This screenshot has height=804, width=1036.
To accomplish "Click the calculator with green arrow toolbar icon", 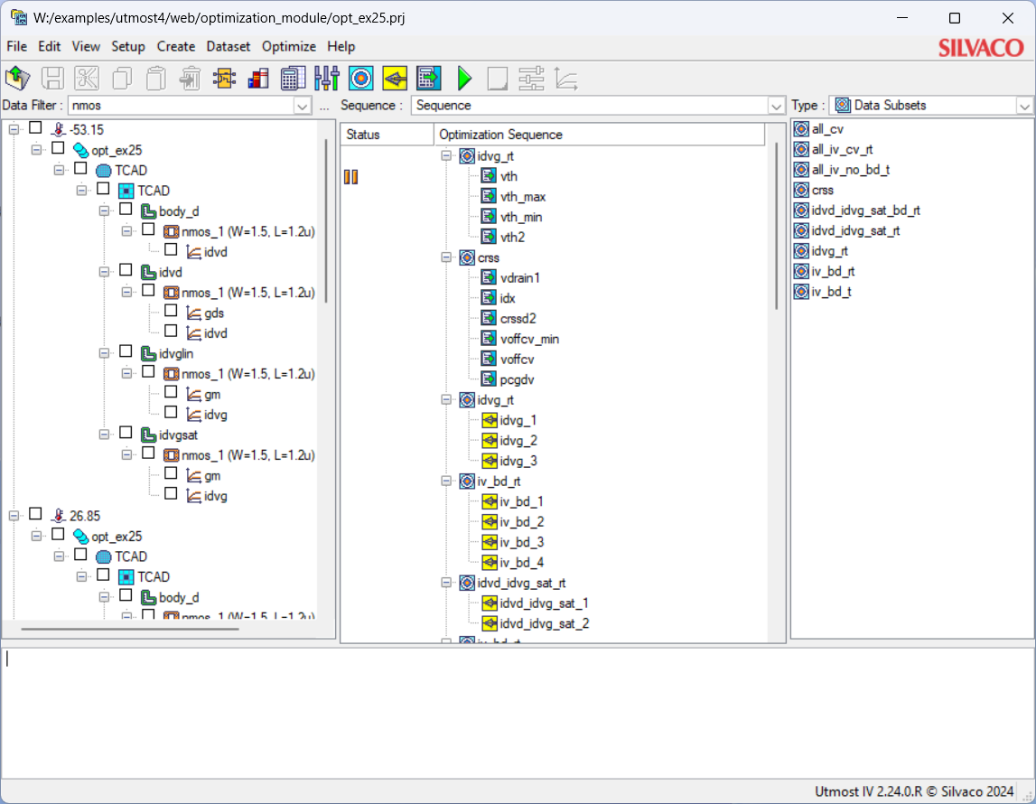I will tap(429, 78).
